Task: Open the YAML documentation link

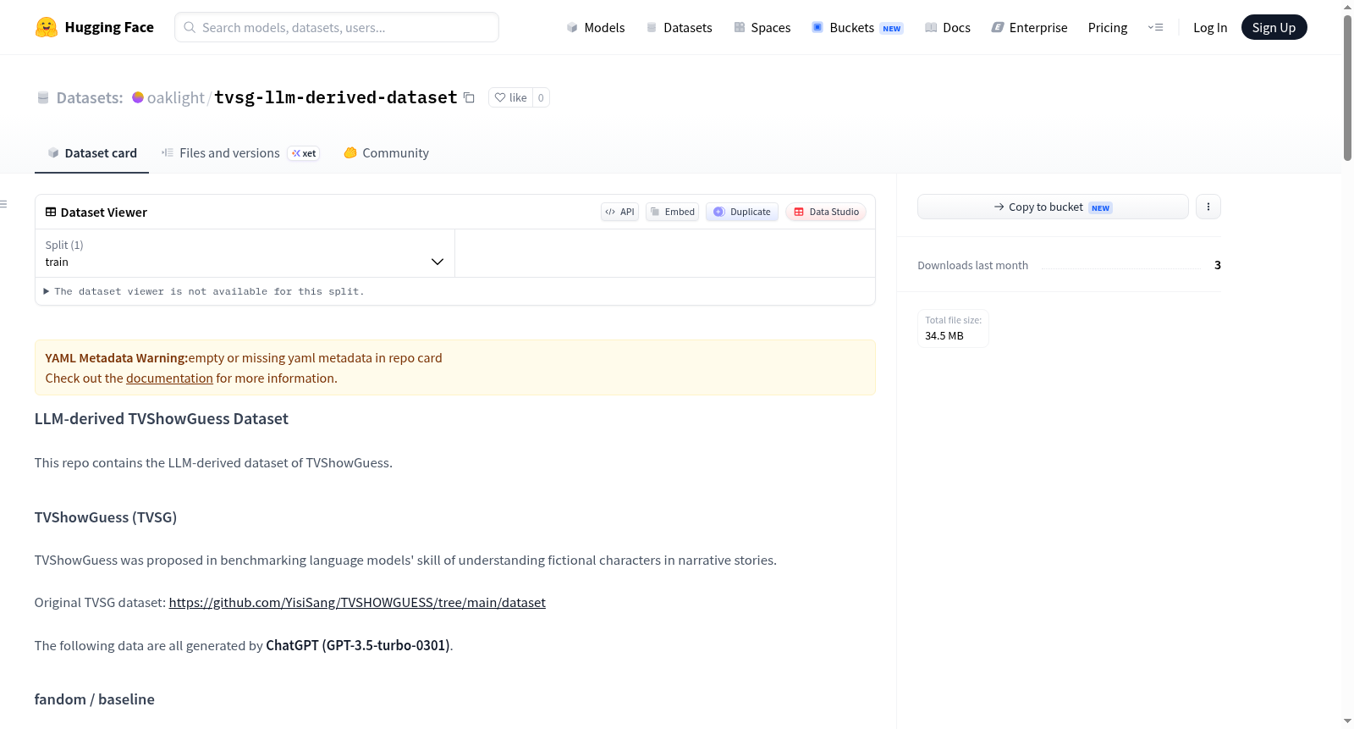Action: click(169, 378)
